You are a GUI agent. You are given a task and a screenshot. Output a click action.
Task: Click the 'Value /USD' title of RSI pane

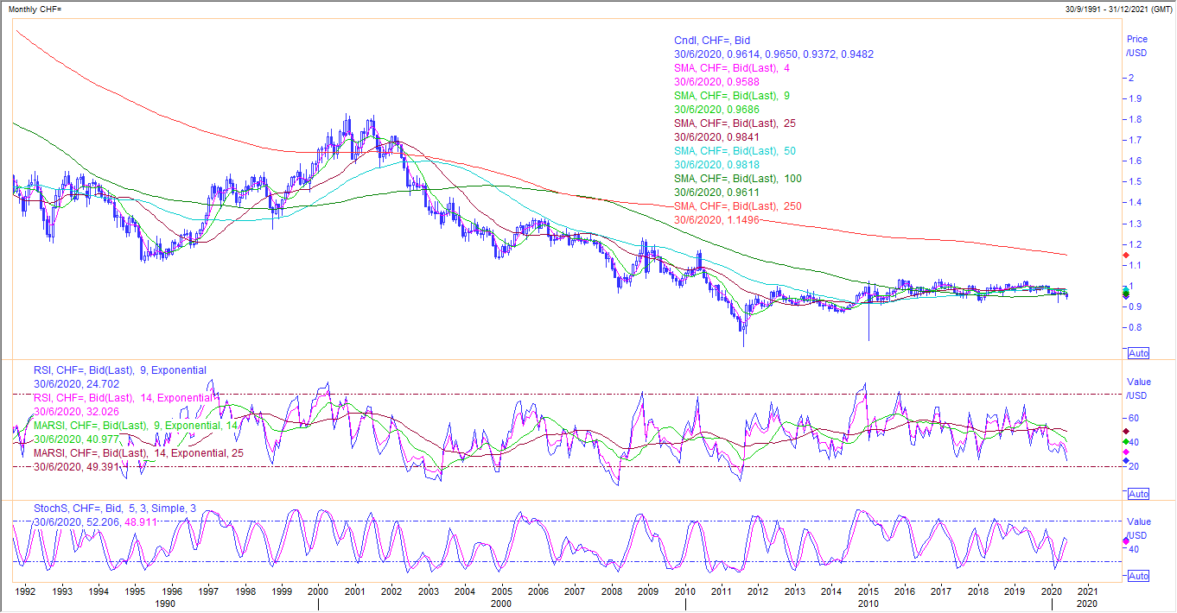pos(1139,389)
